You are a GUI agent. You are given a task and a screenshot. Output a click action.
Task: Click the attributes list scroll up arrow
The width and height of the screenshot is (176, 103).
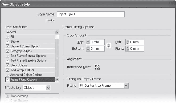pyautogui.click(x=57, y=32)
